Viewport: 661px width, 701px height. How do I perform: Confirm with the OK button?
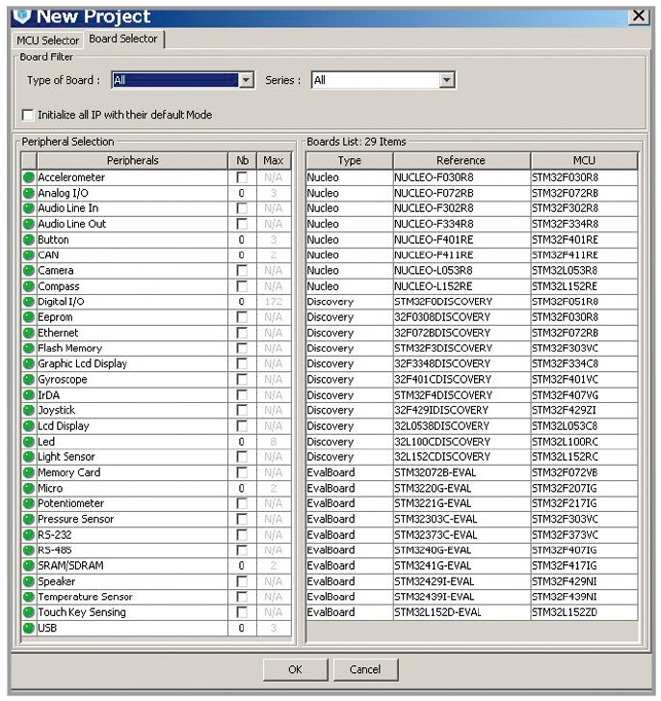point(295,669)
